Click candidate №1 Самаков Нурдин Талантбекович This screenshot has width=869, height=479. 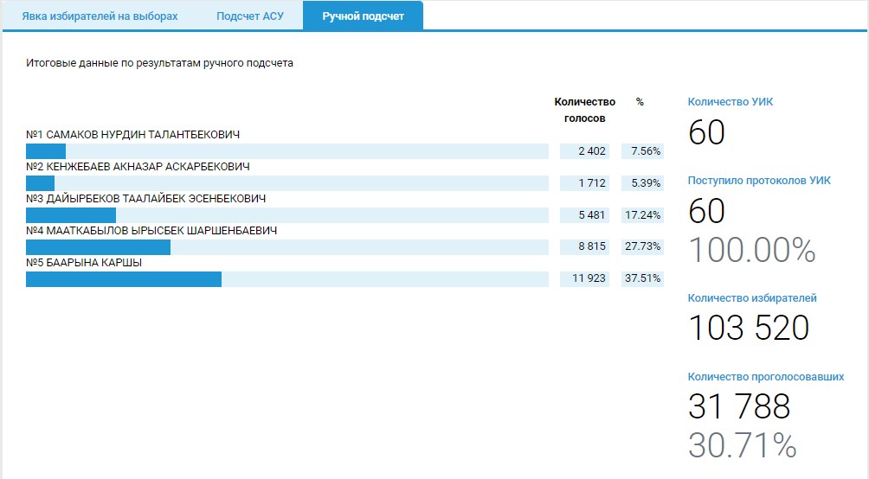point(133,135)
